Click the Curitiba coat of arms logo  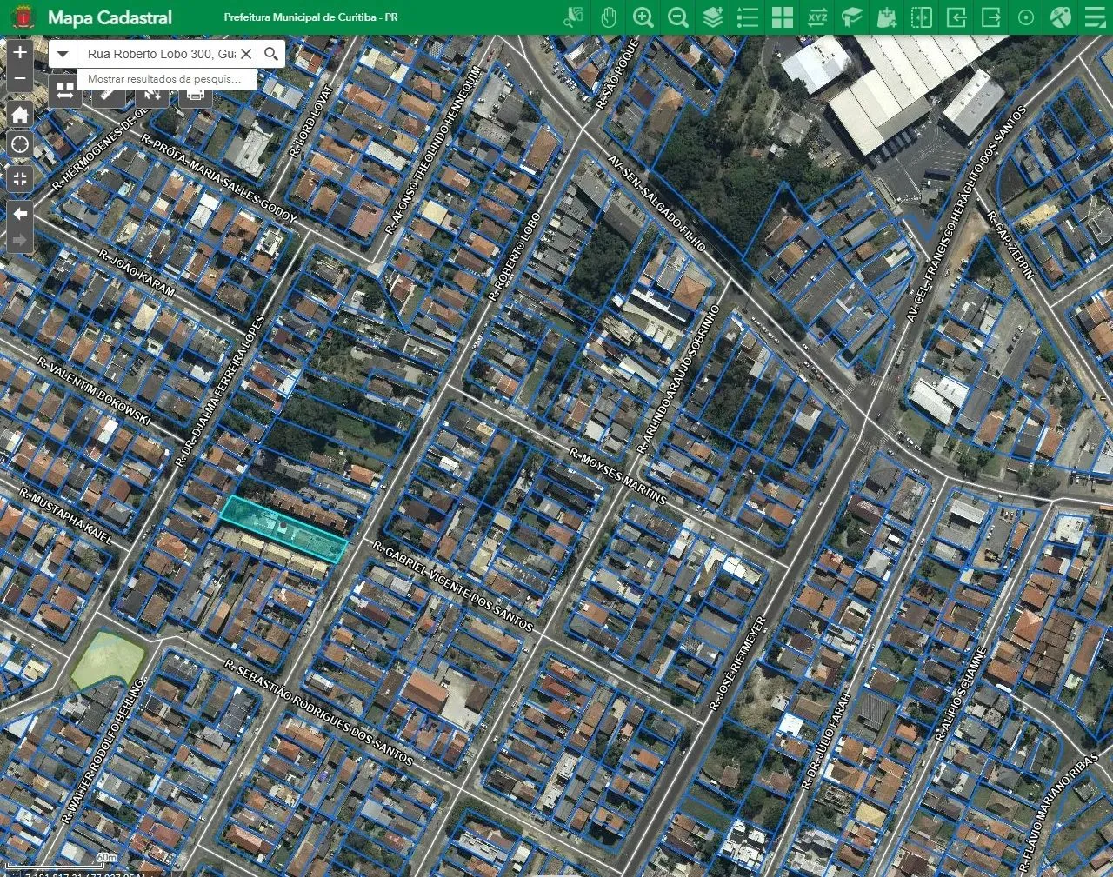23,17
